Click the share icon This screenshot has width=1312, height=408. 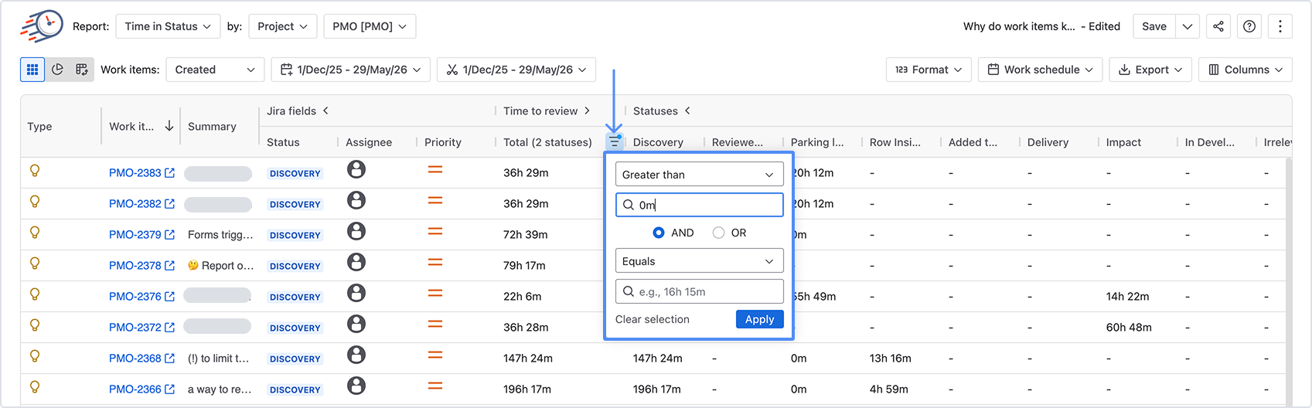point(1218,26)
